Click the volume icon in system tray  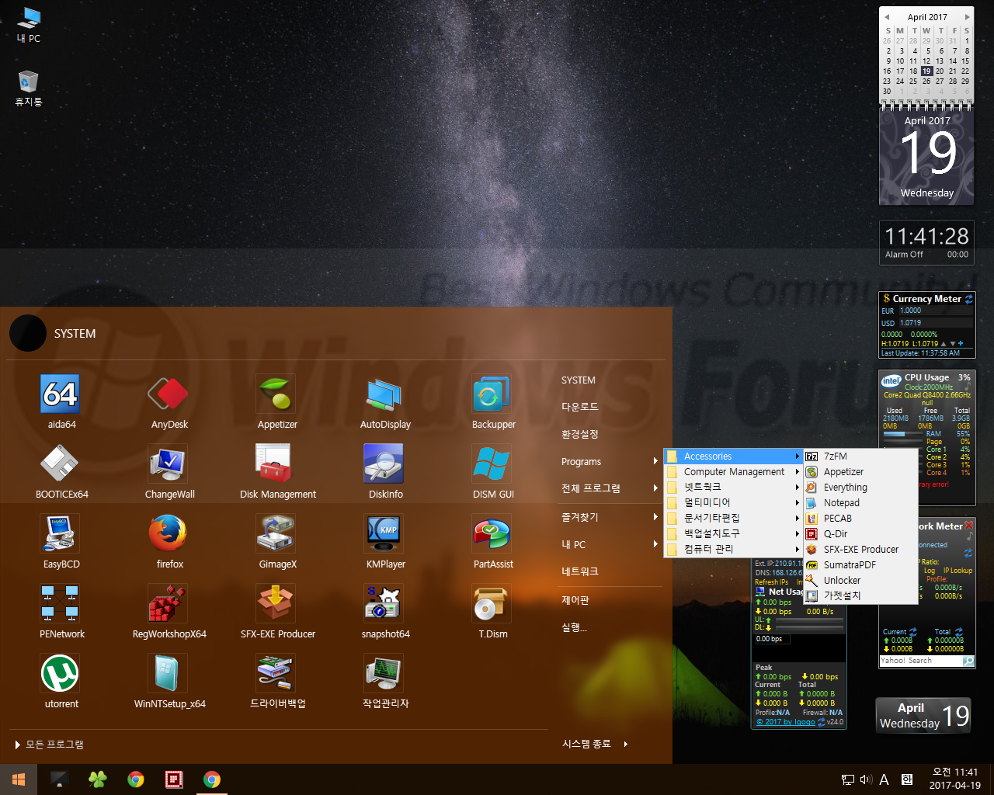tap(866, 779)
